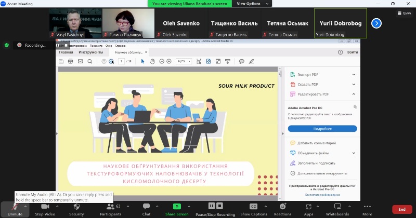Image resolution: width=416 pixels, height=218 pixels.
Task: Click the add comment speech bubble icon
Action: 241,61
